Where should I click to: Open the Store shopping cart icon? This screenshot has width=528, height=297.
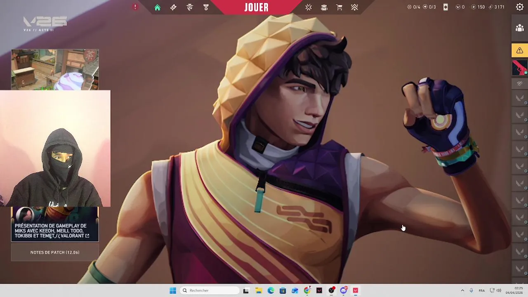[x=339, y=7]
